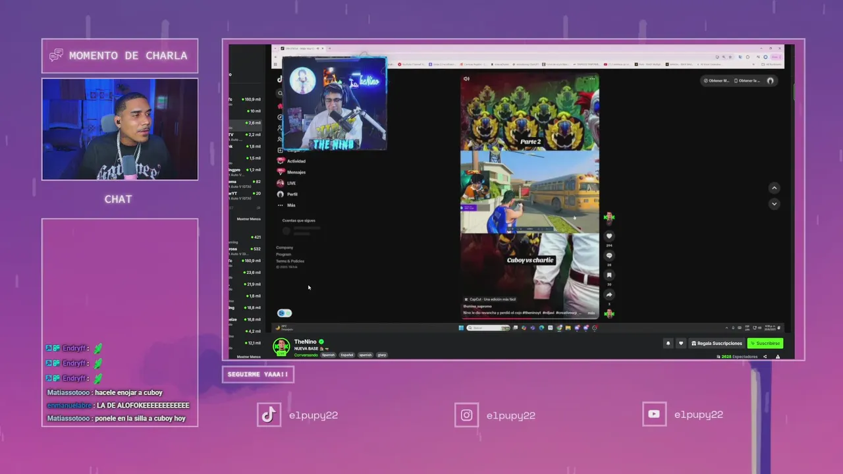Viewport: 843px width, 474px height.
Task: Click the gtarp tag under TheNino
Action: pos(382,355)
